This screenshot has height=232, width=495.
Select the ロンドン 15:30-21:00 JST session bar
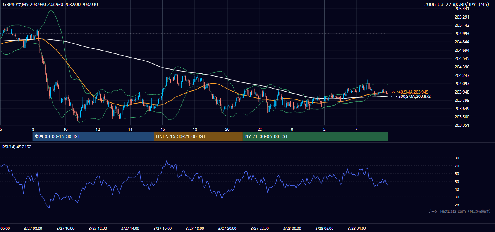tap(198, 136)
